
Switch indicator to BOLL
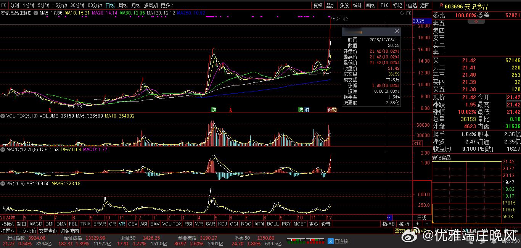point(273,224)
